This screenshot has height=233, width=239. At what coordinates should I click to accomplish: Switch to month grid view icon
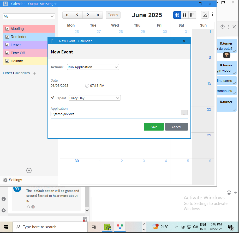(x=177, y=15)
